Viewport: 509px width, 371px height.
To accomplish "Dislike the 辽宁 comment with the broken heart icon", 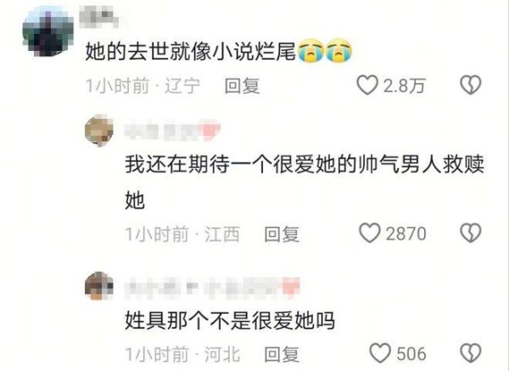I will [x=471, y=85].
